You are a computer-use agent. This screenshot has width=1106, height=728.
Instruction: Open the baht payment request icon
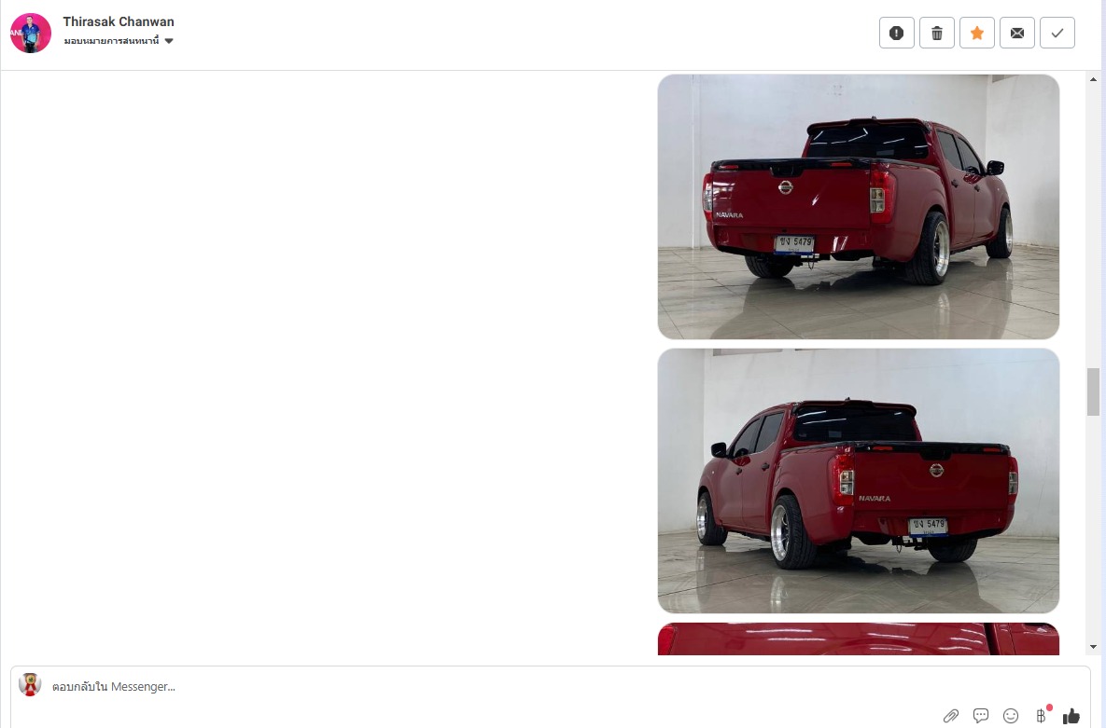(1042, 715)
